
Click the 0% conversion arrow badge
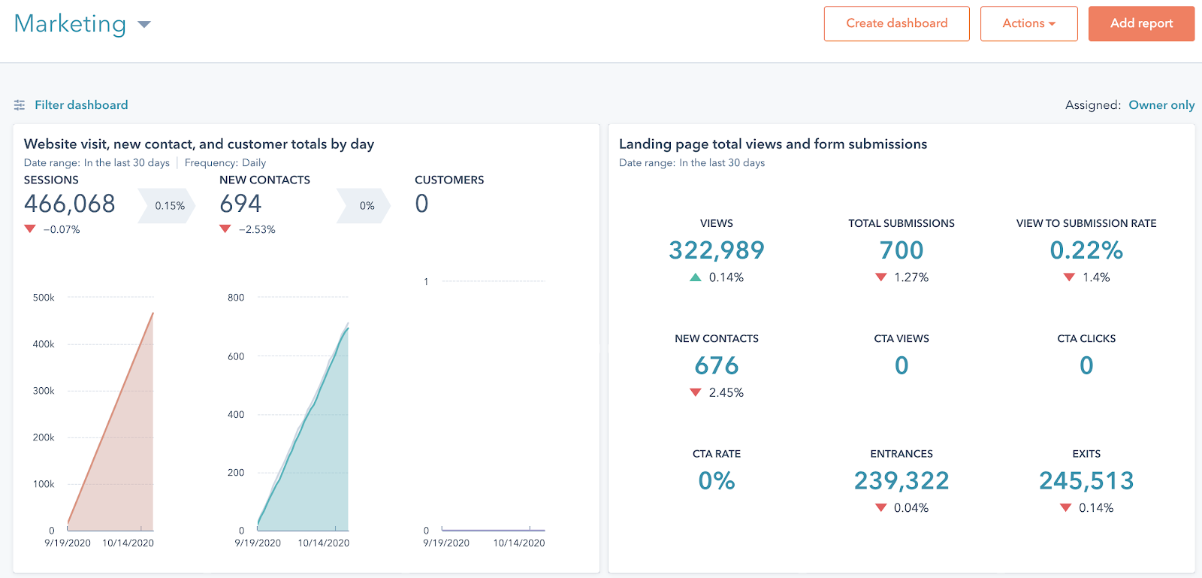coord(364,206)
